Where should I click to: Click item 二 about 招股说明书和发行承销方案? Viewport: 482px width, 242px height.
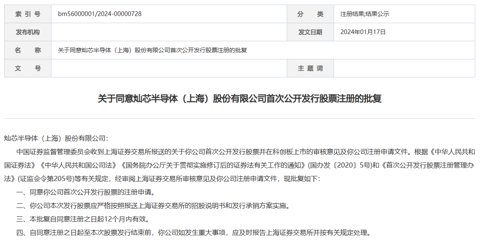point(153,206)
